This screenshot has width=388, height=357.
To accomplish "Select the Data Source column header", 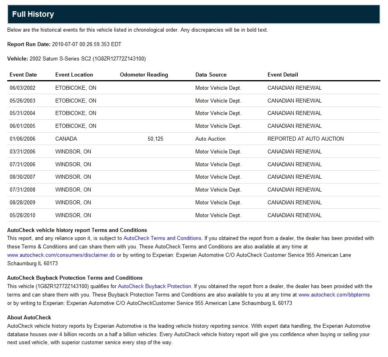I will tap(211, 75).
